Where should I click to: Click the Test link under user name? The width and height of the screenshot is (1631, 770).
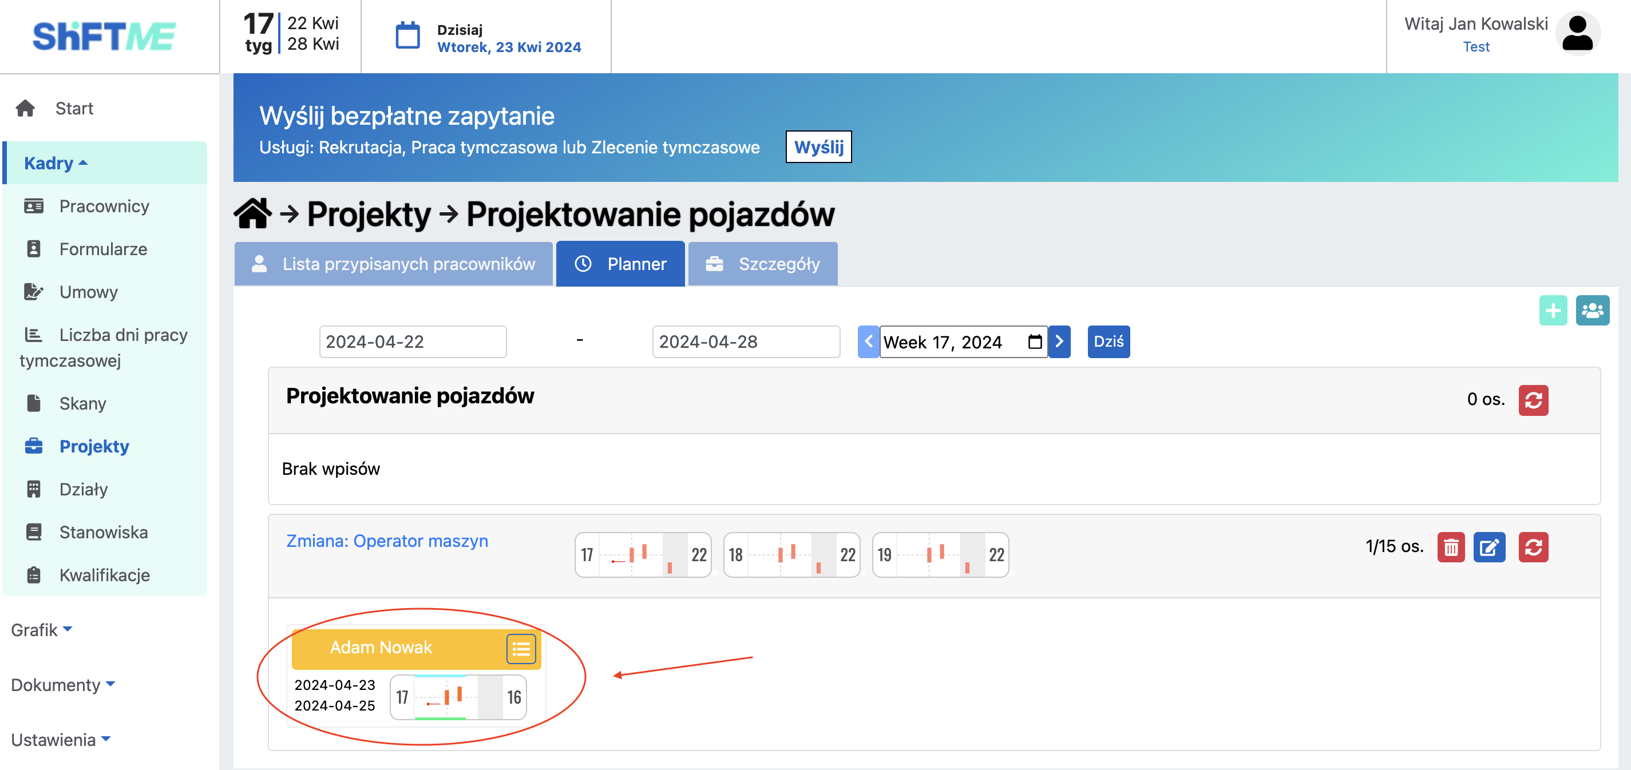(x=1475, y=47)
